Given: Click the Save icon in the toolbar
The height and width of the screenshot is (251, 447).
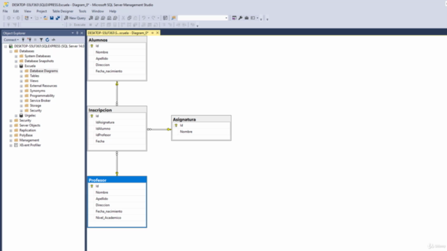Looking at the screenshot, I should (52, 18).
